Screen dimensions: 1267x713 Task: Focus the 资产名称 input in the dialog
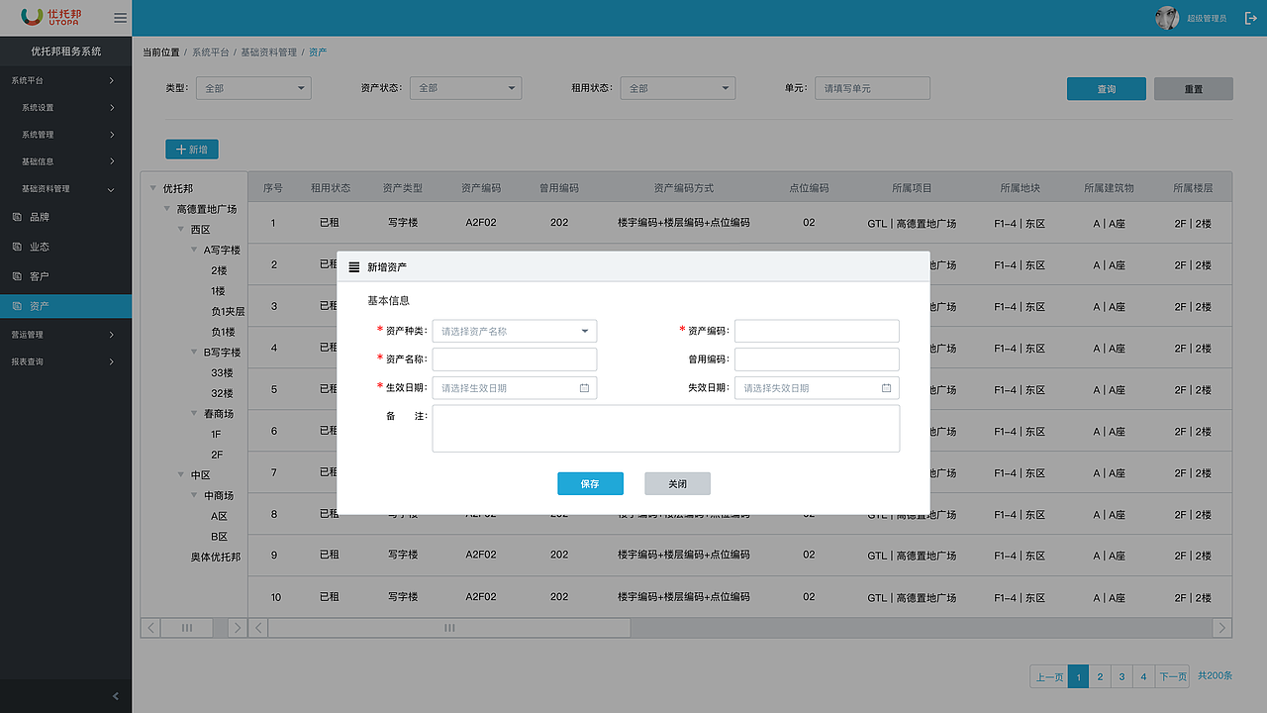[x=515, y=359]
